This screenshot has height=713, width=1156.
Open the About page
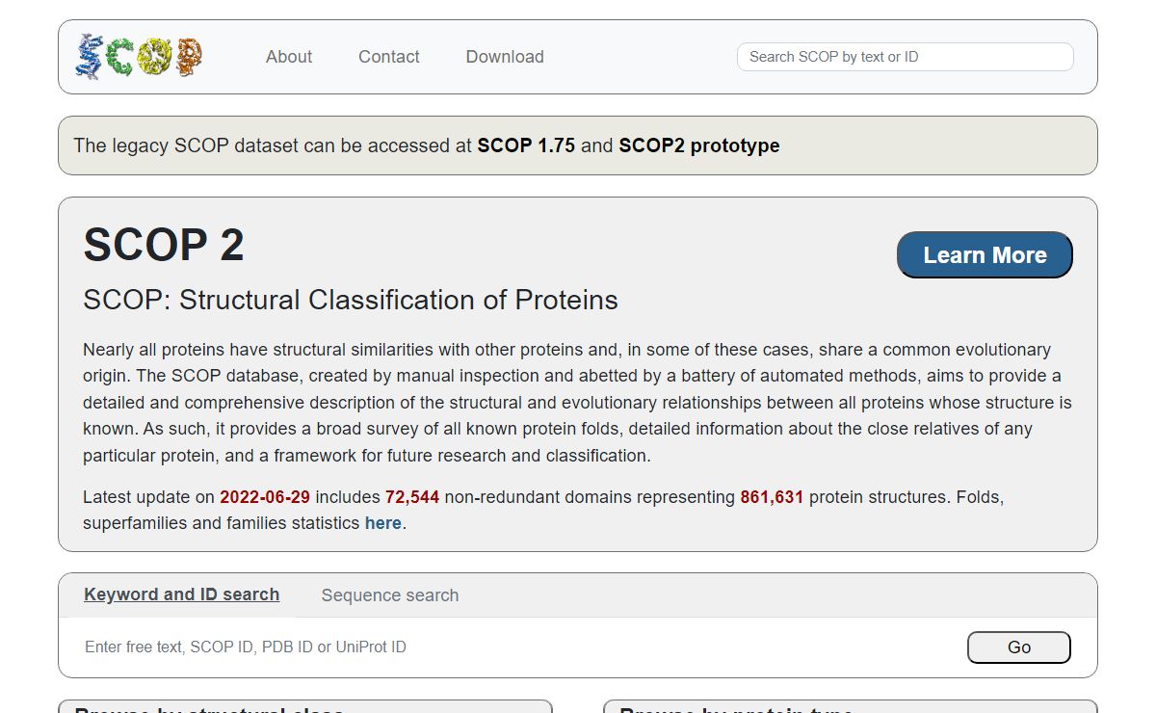[289, 57]
